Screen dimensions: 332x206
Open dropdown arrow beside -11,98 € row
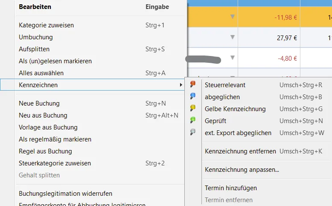pyautogui.click(x=233, y=17)
